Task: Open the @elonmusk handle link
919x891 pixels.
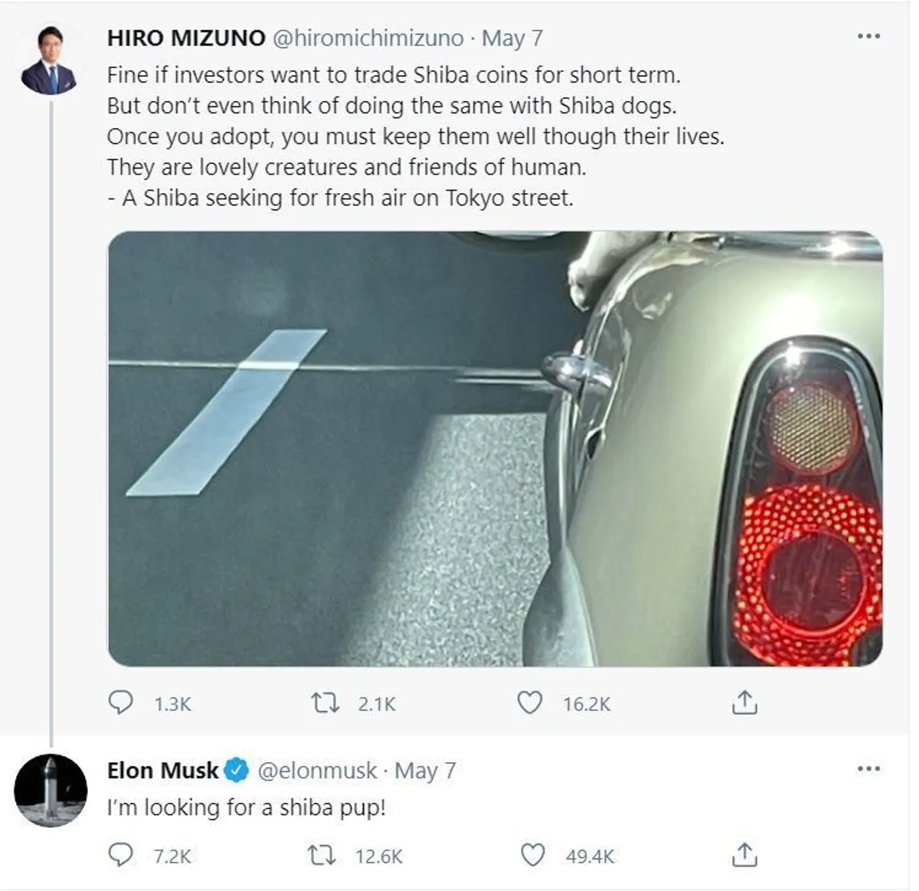Action: [x=318, y=770]
